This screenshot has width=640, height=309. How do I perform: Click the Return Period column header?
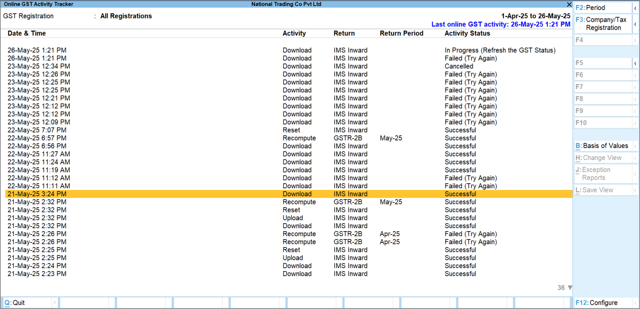(401, 33)
